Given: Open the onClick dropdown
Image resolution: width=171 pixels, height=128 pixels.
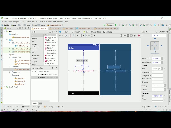Looking at the screenshot, I should coord(159,90).
